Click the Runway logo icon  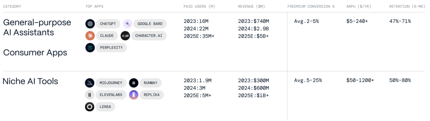click(134, 83)
